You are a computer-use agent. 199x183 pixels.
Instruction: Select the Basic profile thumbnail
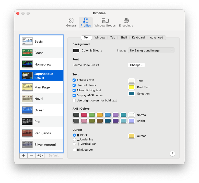(x=27, y=41)
